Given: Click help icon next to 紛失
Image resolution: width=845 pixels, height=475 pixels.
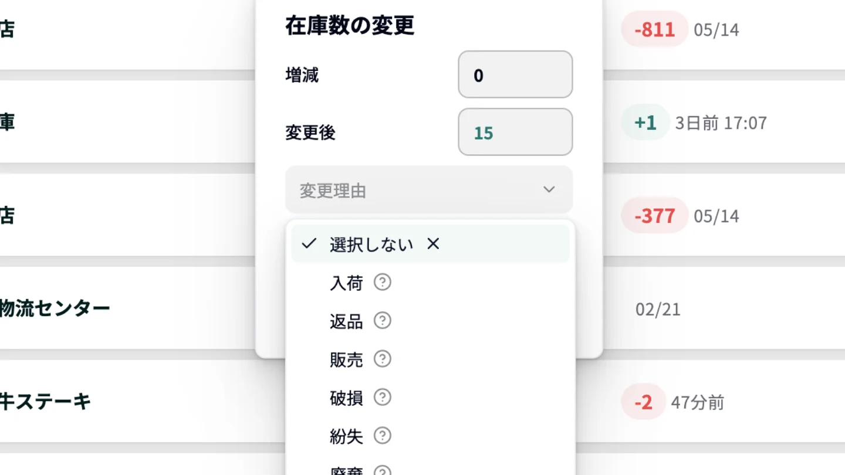Looking at the screenshot, I should pyautogui.click(x=383, y=436).
